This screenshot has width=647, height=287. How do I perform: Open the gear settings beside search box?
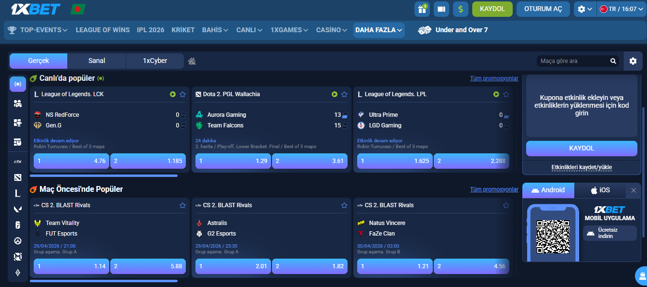(633, 61)
